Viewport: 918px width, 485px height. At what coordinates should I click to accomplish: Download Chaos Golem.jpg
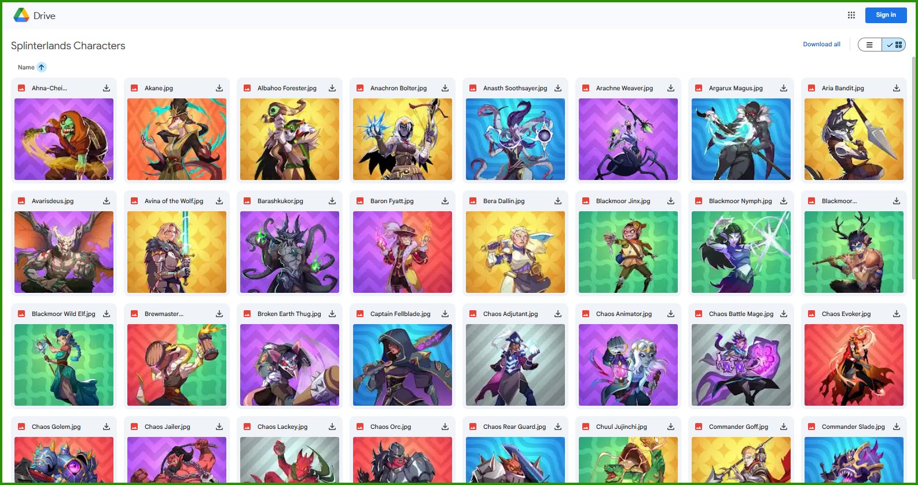pyautogui.click(x=107, y=427)
